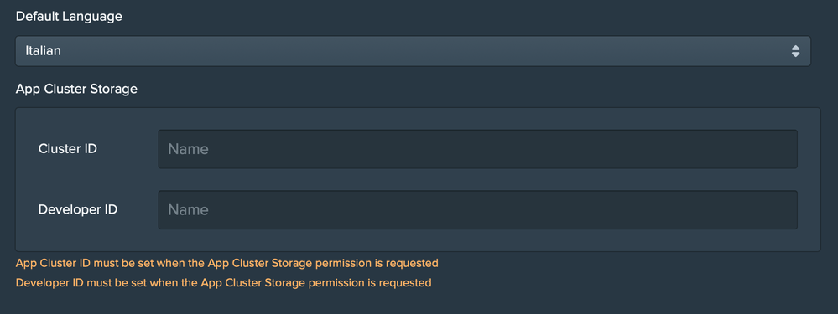Click the up-down chevron icon beside Italian
838x314 pixels.
[x=795, y=51]
